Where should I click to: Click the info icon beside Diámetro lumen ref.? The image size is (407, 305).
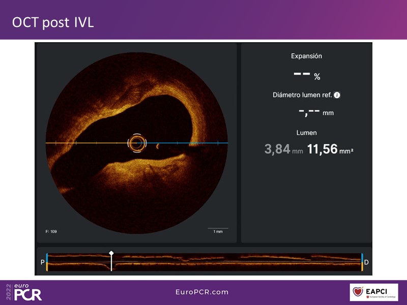pos(337,95)
